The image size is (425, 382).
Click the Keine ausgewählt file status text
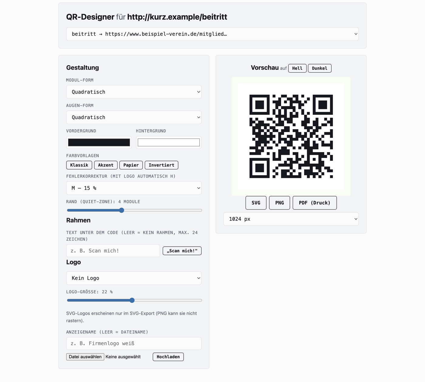click(123, 357)
